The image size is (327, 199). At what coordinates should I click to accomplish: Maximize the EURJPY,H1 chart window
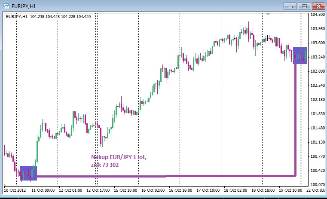coord(304,6)
